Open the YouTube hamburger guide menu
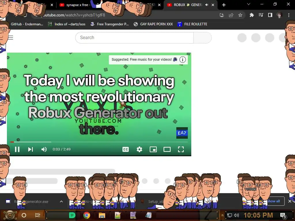Screen dimensions: 295x221 pyautogui.click(x=11, y=38)
